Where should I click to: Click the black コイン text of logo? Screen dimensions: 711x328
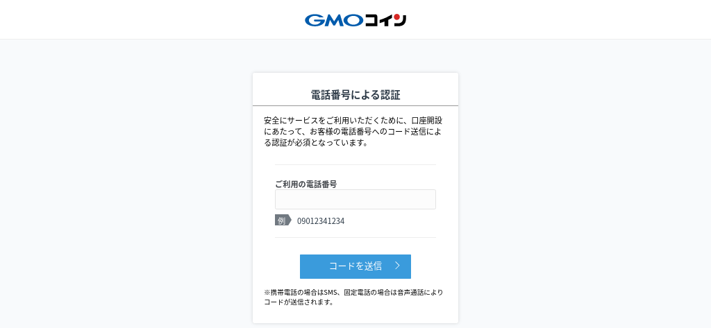(x=385, y=20)
